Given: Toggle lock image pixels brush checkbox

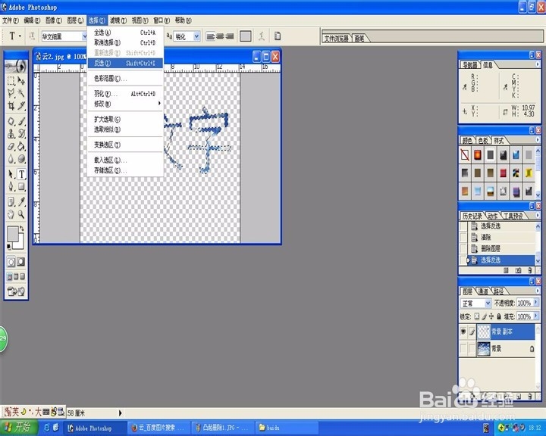Looking at the screenshot, I should (484, 316).
